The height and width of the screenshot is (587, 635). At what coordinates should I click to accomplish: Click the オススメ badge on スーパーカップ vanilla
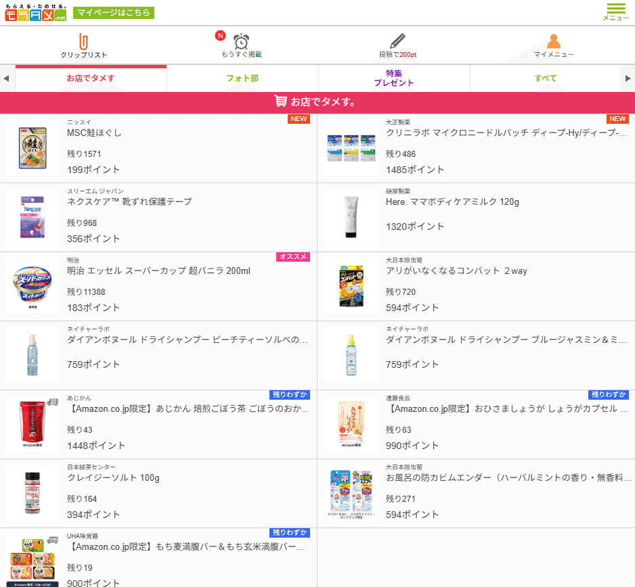point(293,257)
